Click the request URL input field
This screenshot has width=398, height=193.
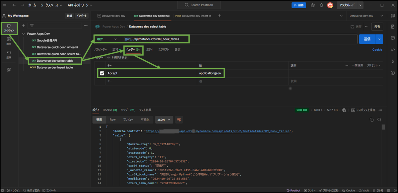(232, 39)
